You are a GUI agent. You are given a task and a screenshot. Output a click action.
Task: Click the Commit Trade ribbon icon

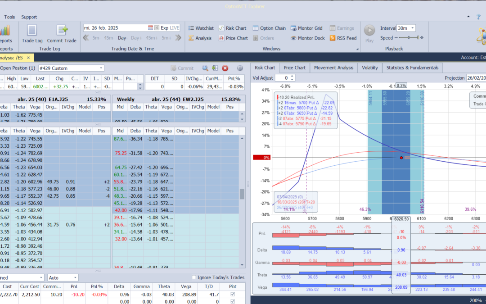tap(62, 31)
